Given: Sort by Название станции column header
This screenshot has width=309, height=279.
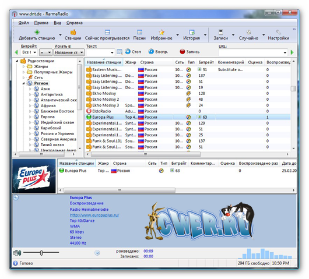Looking at the screenshot, I should click(x=104, y=62).
